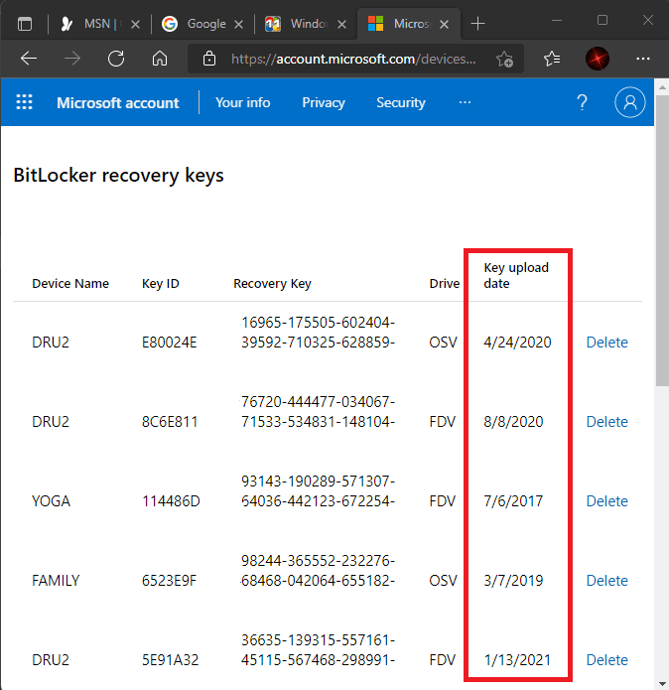Select the 4/24/2020 upload date

[x=517, y=343]
